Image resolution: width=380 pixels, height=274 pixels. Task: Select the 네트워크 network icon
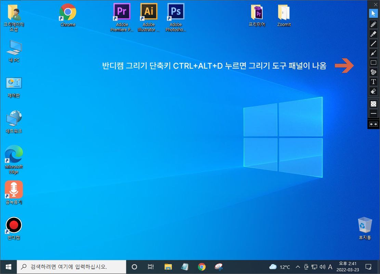pos(14,122)
